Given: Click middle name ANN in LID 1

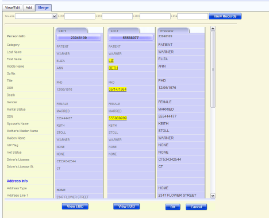Looking at the screenshot, I should click(x=60, y=68).
